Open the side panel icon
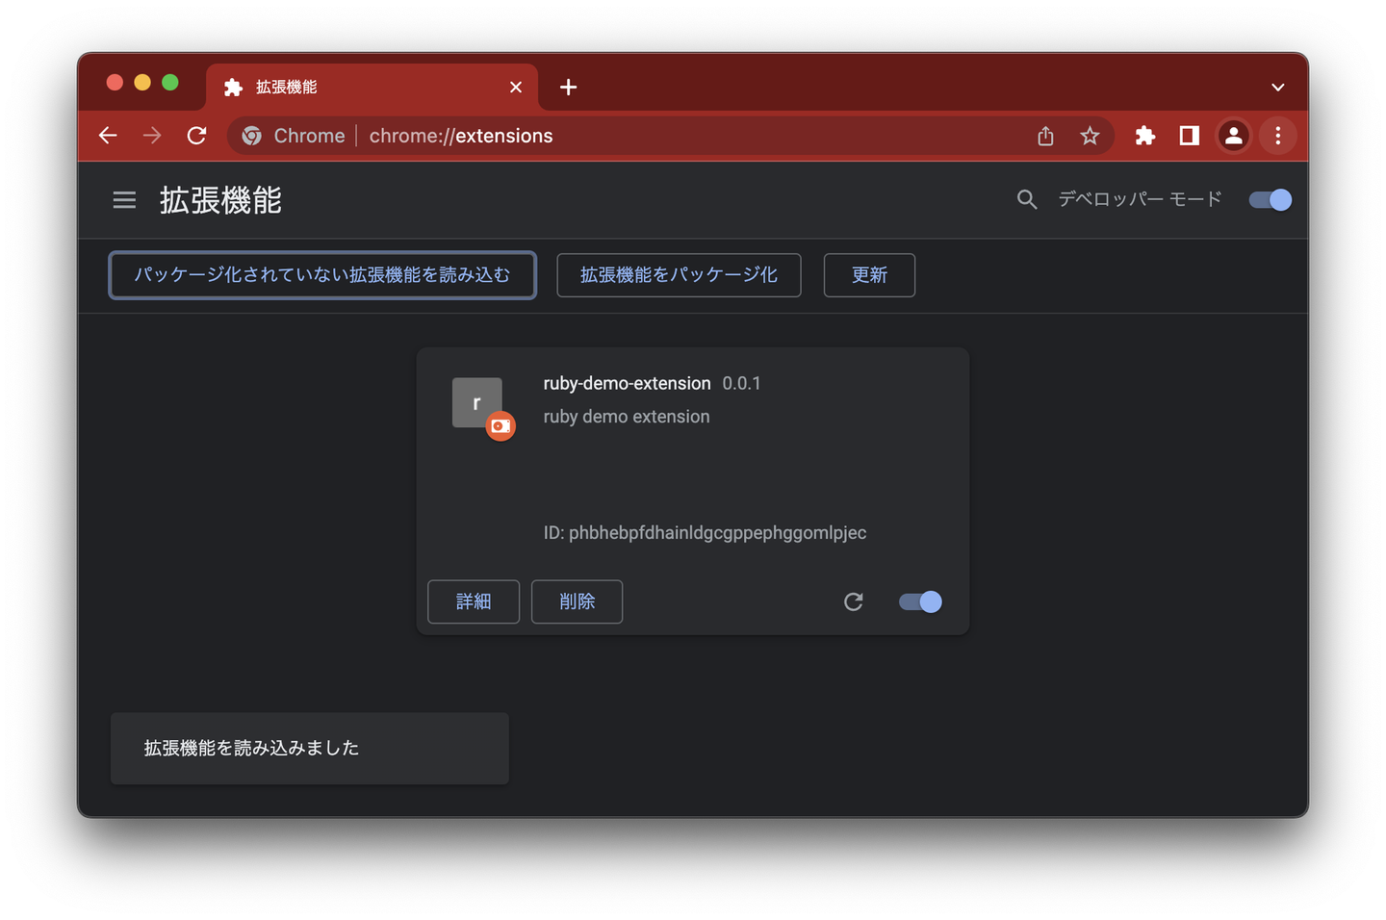This screenshot has width=1386, height=920. pyautogui.click(x=1190, y=136)
